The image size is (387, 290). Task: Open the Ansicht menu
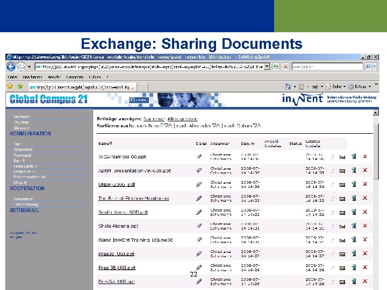[54, 77]
